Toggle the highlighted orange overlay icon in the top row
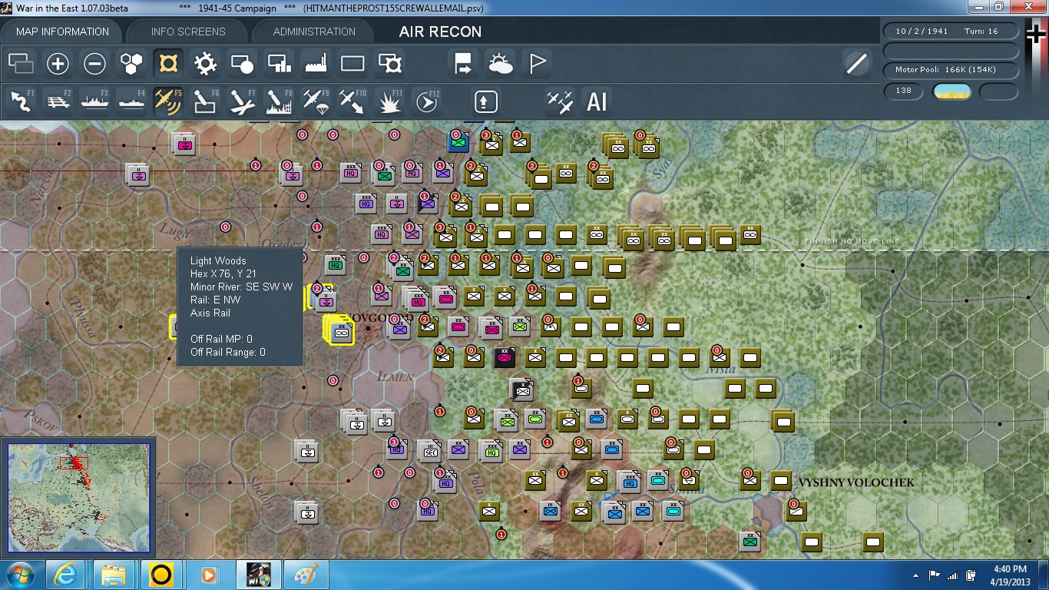 (168, 64)
